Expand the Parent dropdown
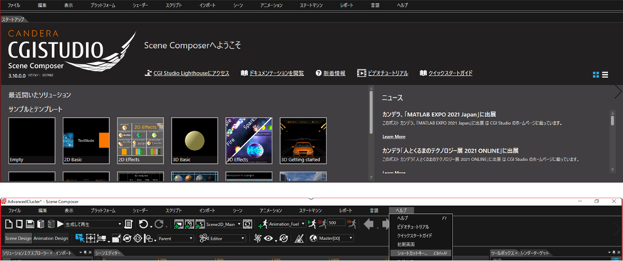623x261 pixels. coord(191,238)
